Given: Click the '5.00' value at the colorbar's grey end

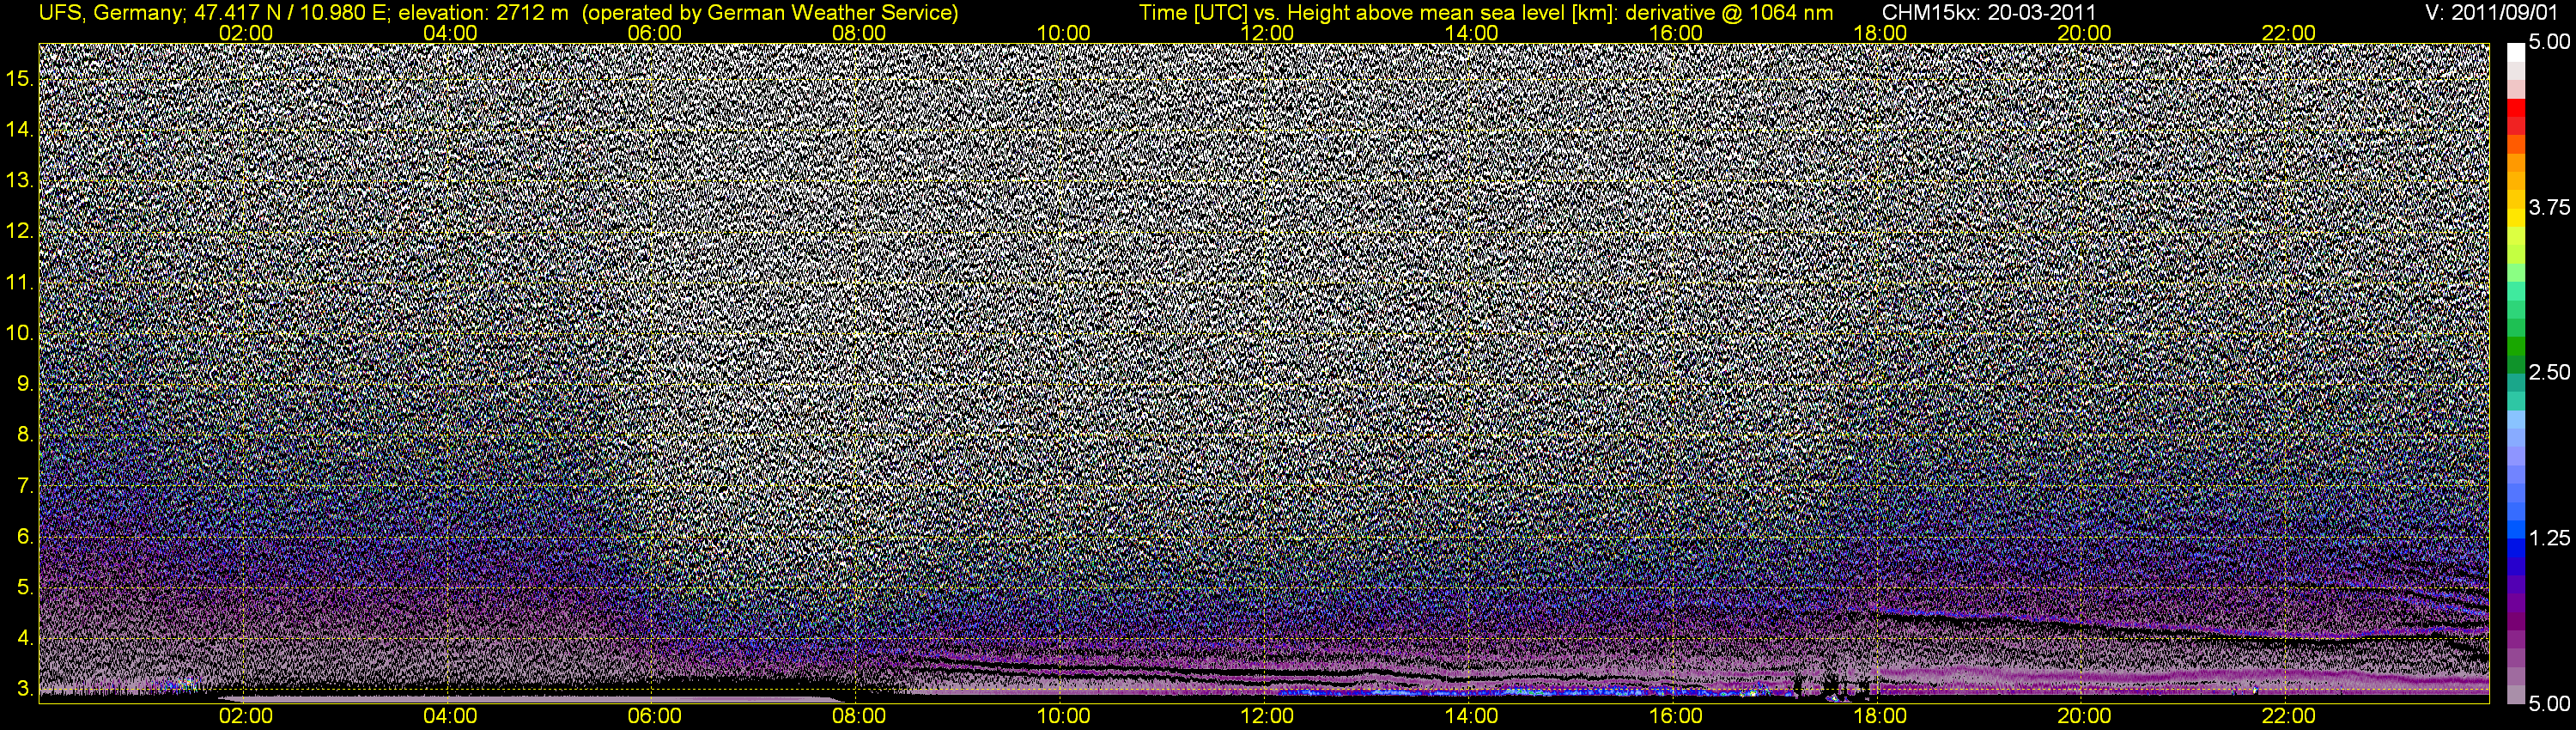Looking at the screenshot, I should coord(2549,703).
